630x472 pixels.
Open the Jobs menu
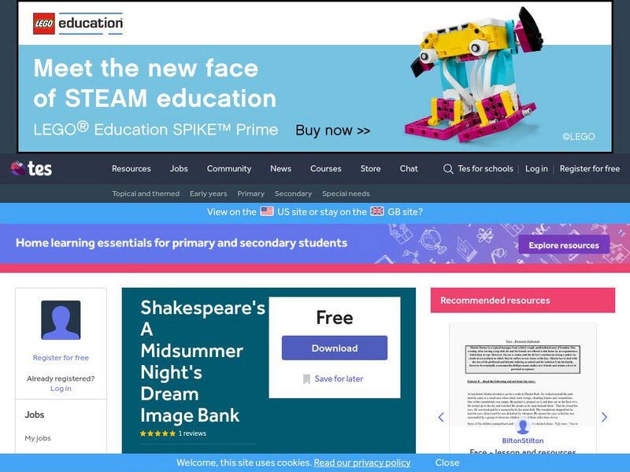179,168
